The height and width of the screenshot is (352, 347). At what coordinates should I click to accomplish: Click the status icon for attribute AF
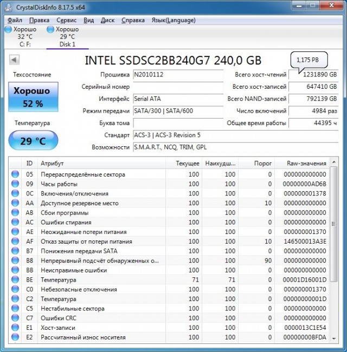pos(15,242)
